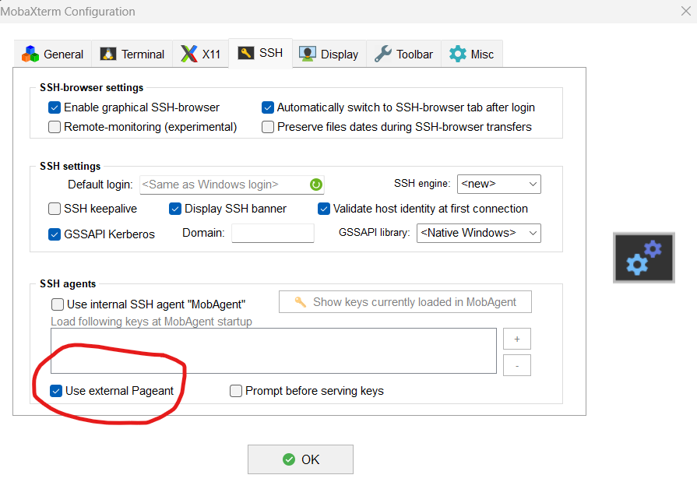The height and width of the screenshot is (489, 697).
Task: Uncheck Display SSH banner
Action: point(175,209)
